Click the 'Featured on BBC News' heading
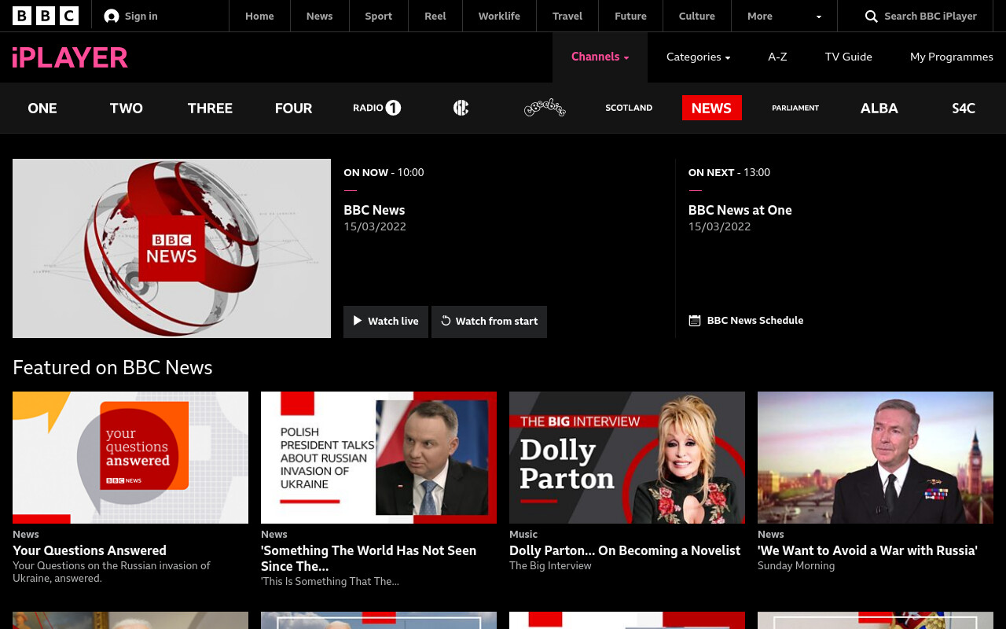Image resolution: width=1006 pixels, height=629 pixels. tap(112, 367)
